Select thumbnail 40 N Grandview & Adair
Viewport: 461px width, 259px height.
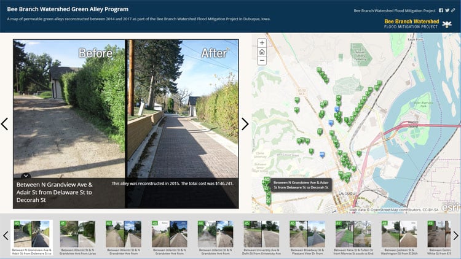click(x=32, y=238)
